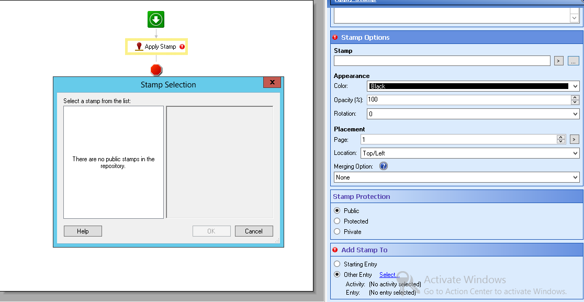Click into the Stamp name input field
Screen dimensions: 584x302
[442, 61]
